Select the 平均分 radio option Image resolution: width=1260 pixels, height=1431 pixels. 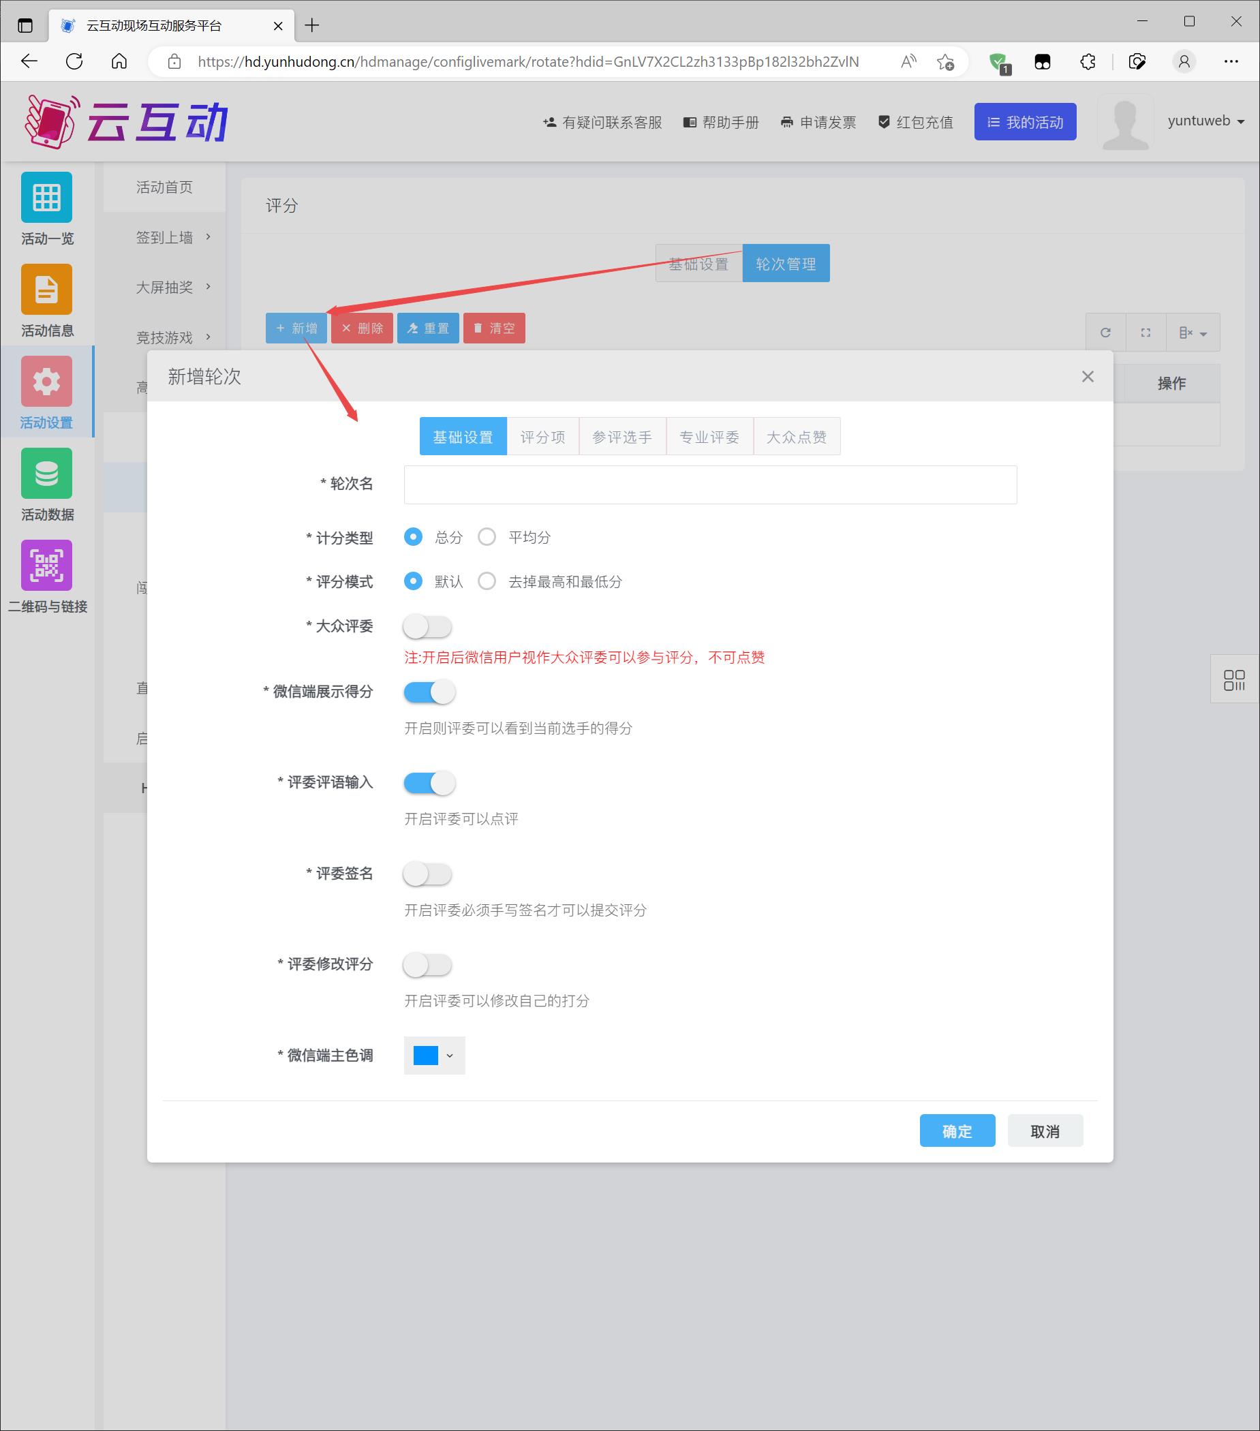click(487, 537)
